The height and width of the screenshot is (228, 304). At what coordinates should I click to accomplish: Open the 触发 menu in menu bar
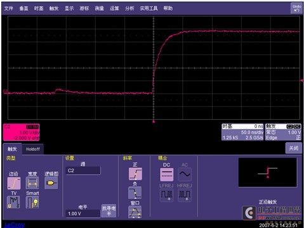54,8
